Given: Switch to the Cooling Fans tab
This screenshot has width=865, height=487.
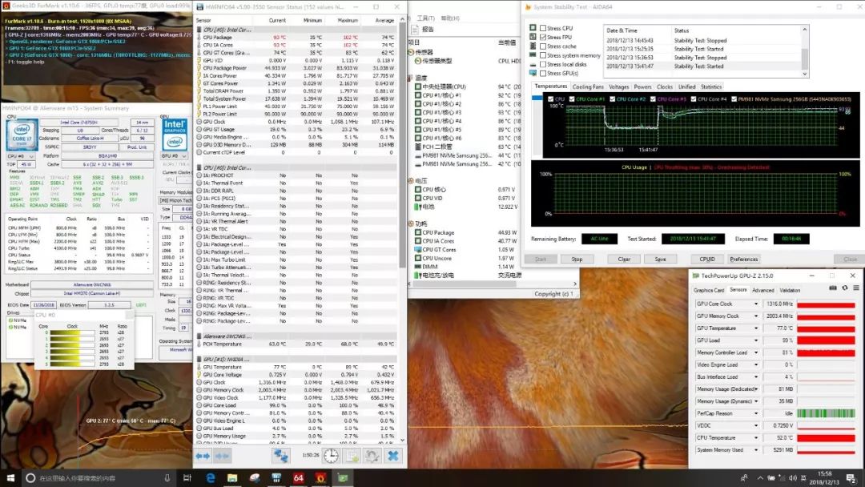Looking at the screenshot, I should (x=588, y=87).
